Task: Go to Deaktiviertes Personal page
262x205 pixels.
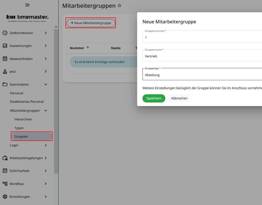Action: point(27,101)
